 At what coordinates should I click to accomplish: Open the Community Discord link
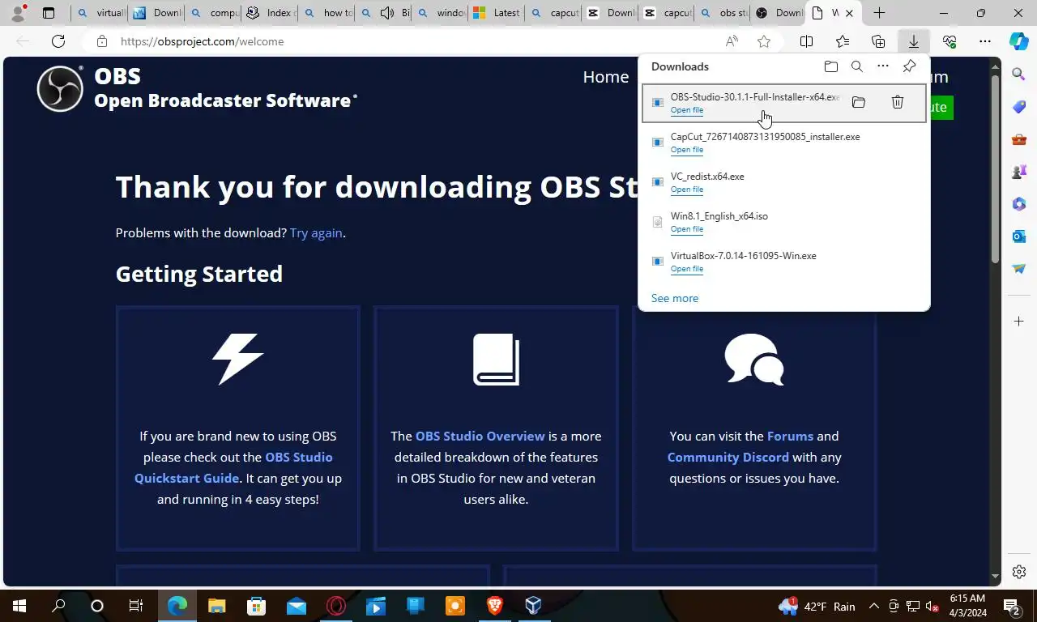pos(728,457)
